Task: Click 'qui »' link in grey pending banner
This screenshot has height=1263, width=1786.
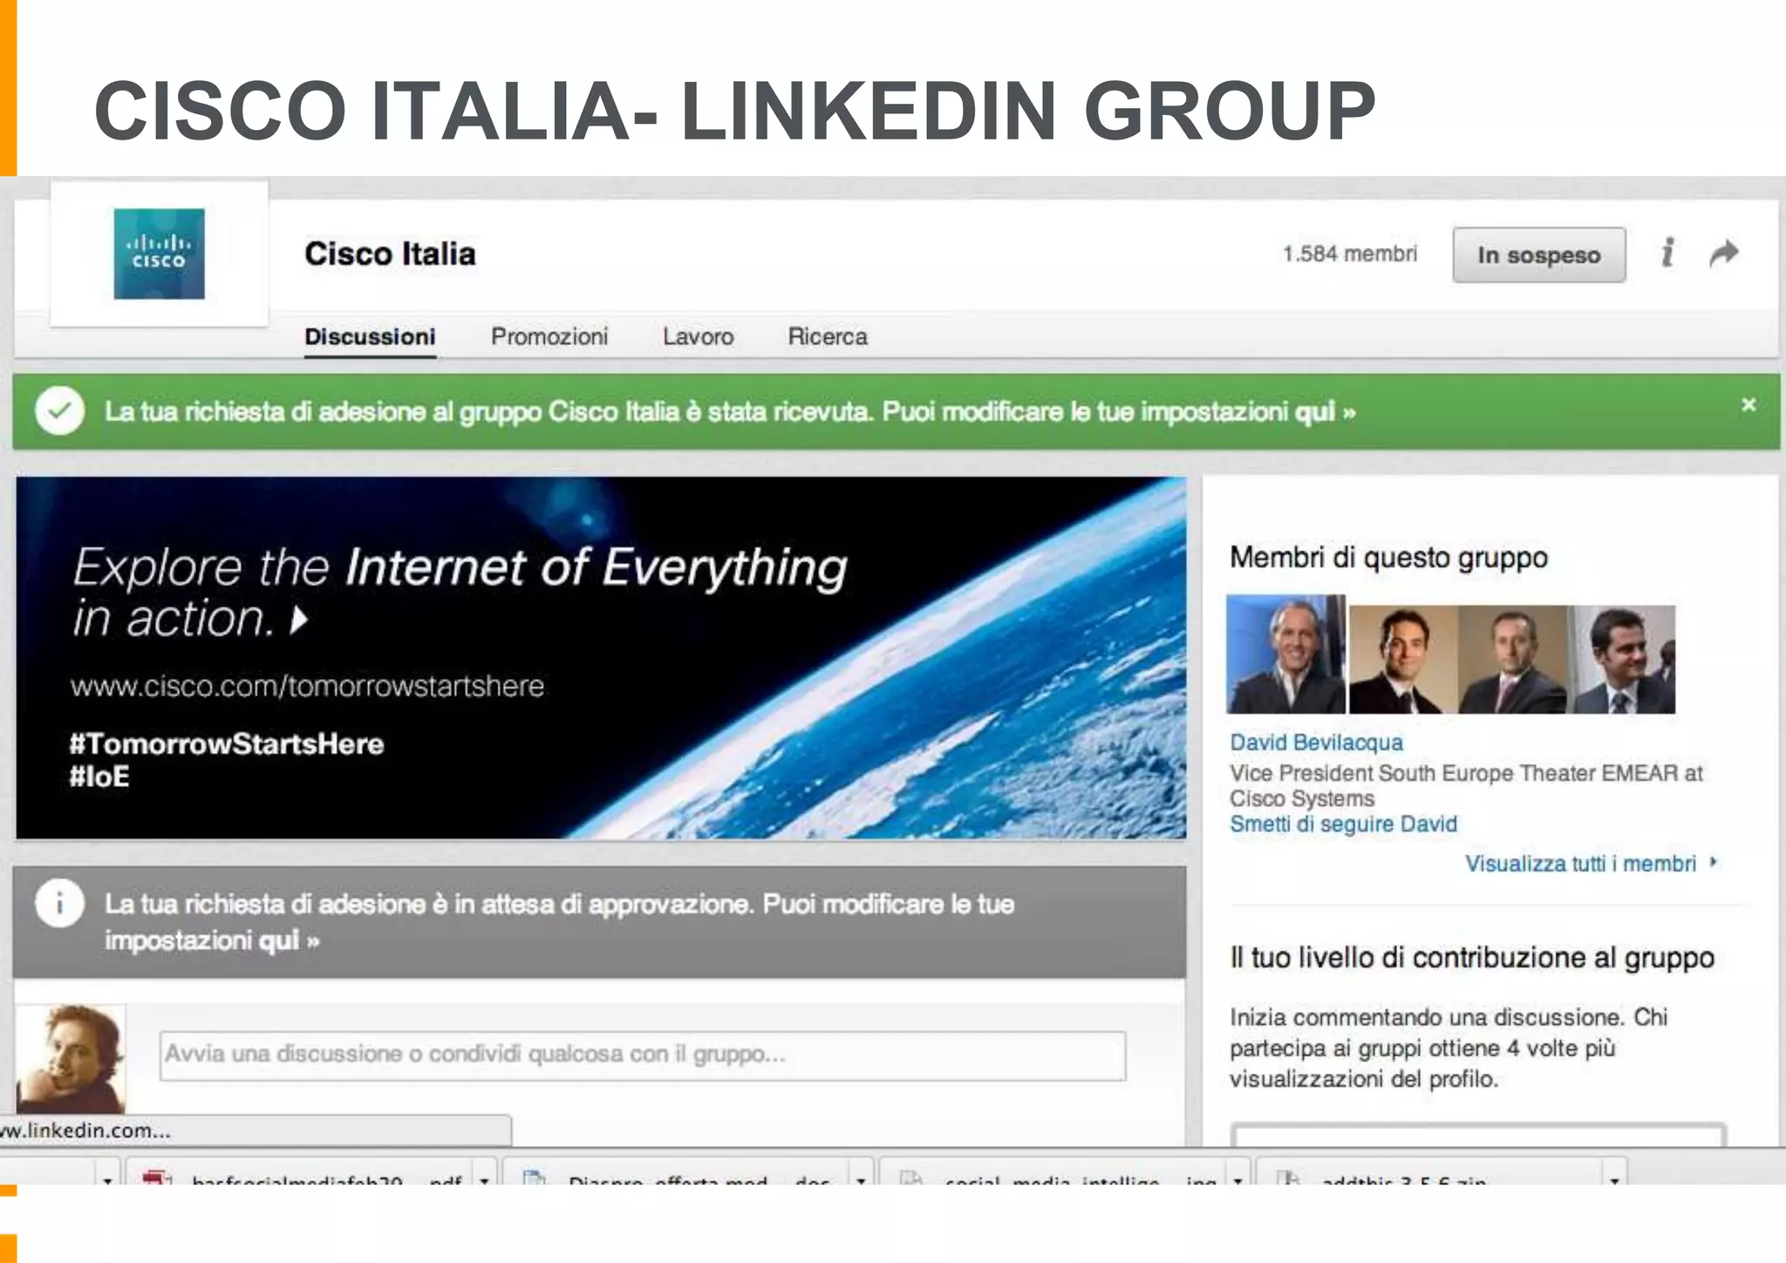Action: [289, 940]
